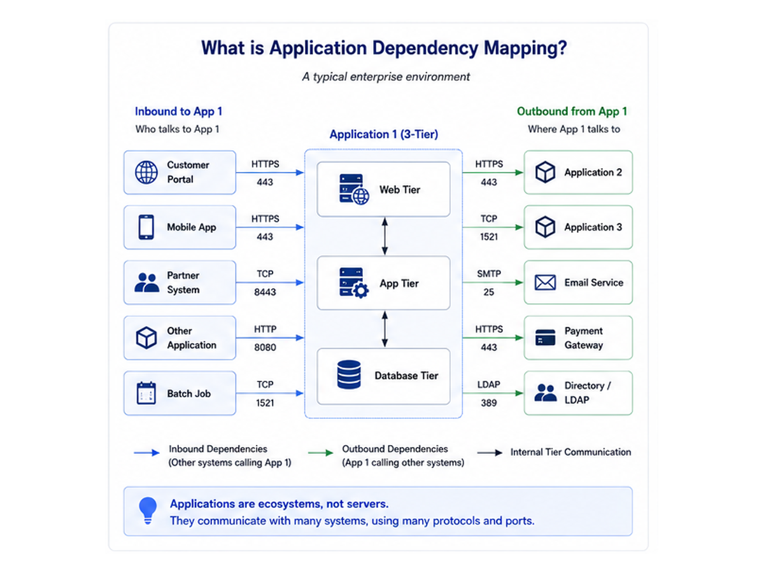Click the HTTP 8080 label on Other Application arrow

(265, 338)
